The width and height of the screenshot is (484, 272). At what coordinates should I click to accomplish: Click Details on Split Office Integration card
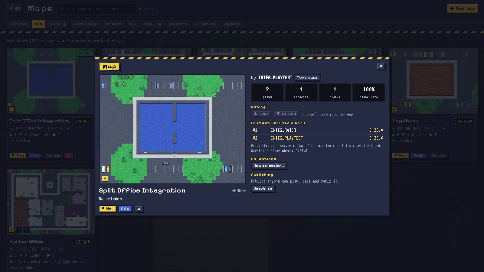[x=53, y=155]
